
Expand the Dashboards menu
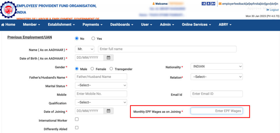(x=122, y=25)
